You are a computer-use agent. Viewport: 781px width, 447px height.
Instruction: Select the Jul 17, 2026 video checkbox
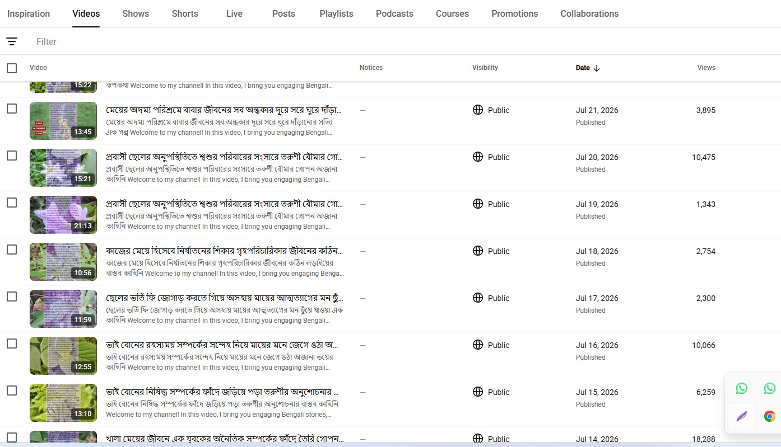(12, 297)
